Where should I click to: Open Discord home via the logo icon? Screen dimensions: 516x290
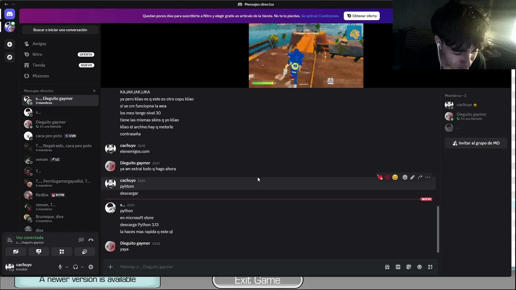(x=10, y=14)
